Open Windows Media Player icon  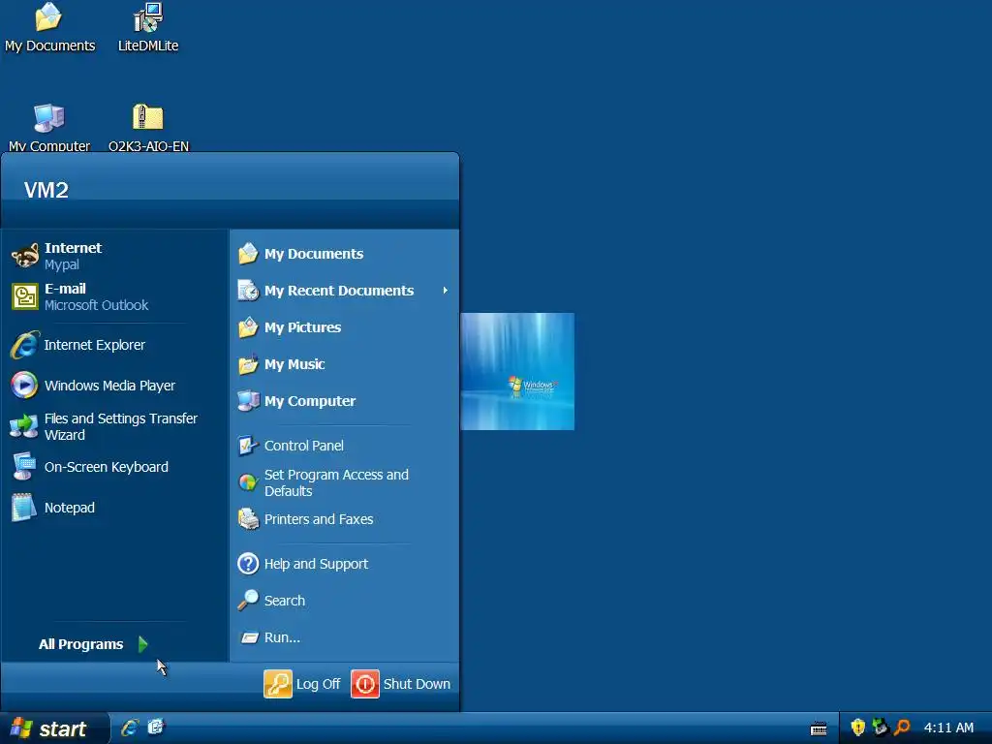[x=24, y=386]
